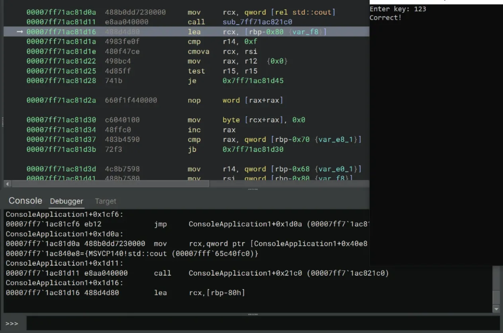Follow the je target 0x7ff71ac81d45
The image size is (503, 333).
253,81
